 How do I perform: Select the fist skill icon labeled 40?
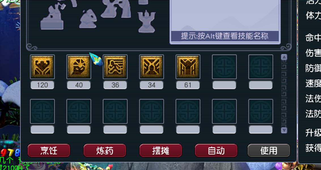point(79,67)
